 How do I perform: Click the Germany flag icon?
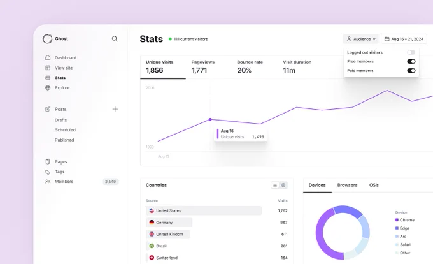(152, 223)
